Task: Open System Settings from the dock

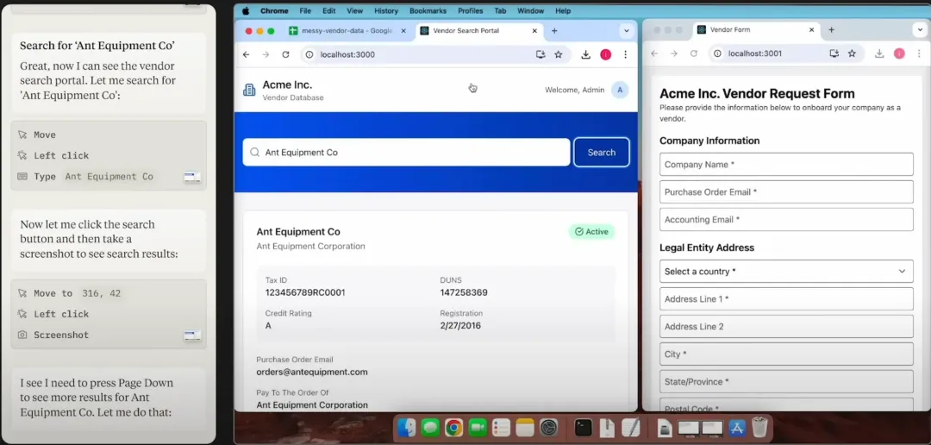Action: point(549,427)
